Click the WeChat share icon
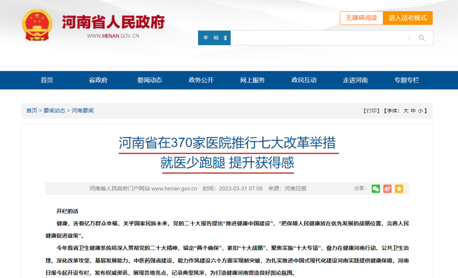 click(376, 189)
